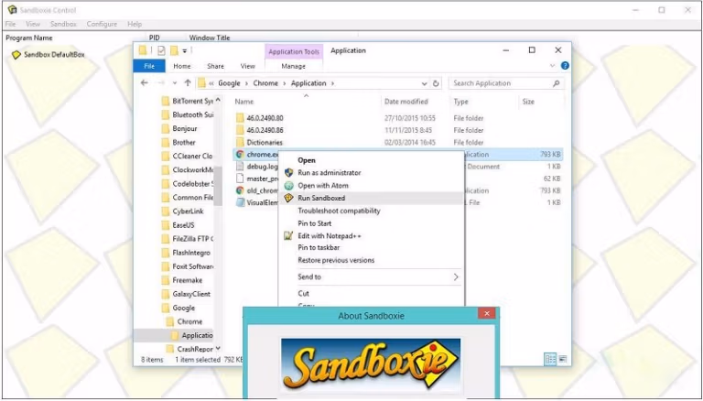Image resolution: width=703 pixels, height=401 pixels.
Task: Sort by Date modified column
Action: click(x=406, y=102)
